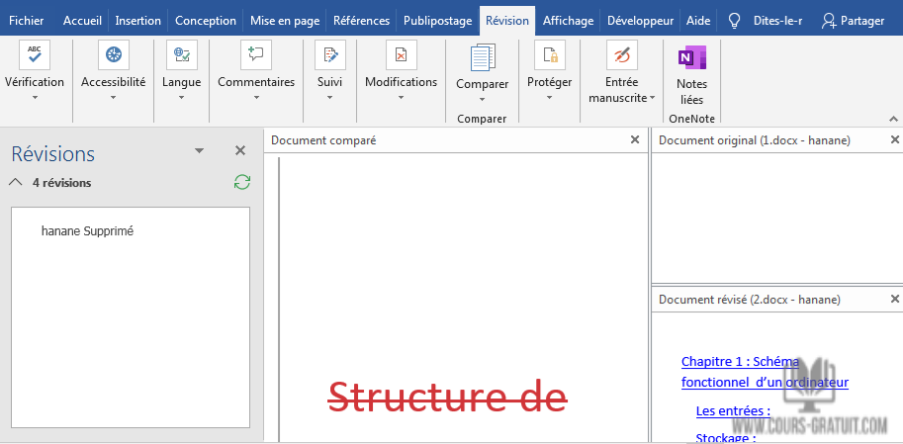
Task: Click the Modifications icon
Action: tap(401, 55)
